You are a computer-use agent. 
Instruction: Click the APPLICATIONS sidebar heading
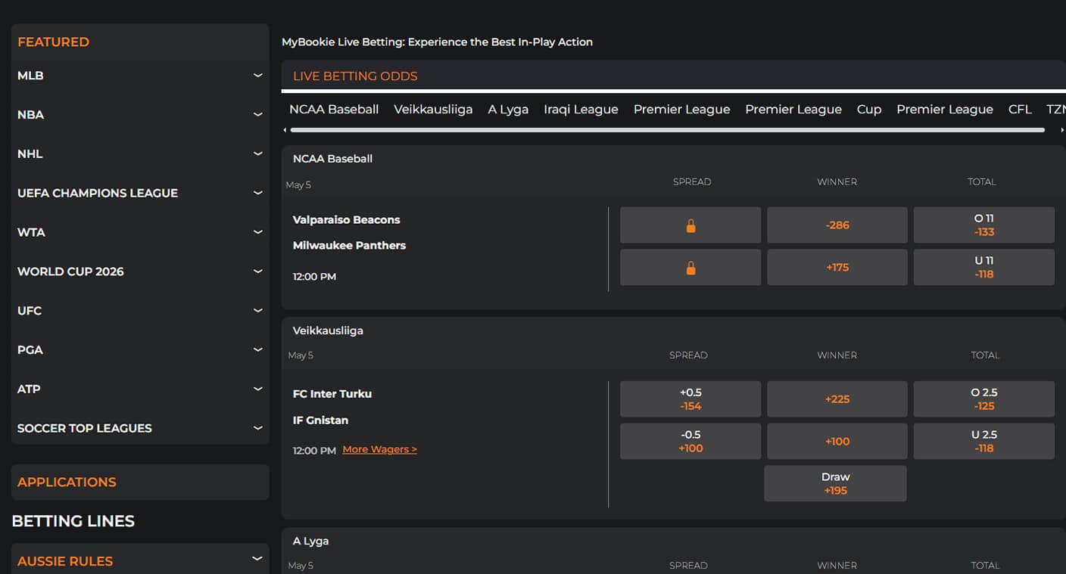(x=67, y=482)
